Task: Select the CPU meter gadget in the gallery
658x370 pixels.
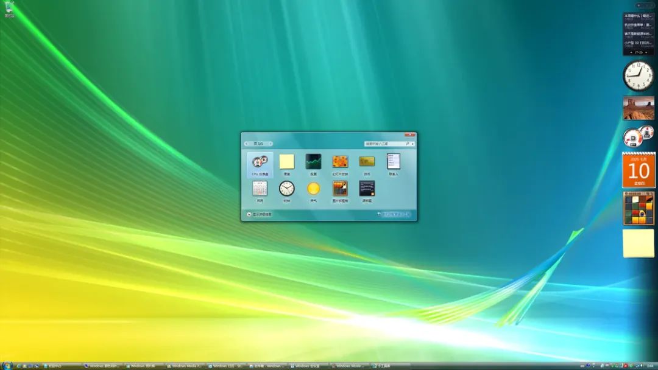Action: pos(260,164)
